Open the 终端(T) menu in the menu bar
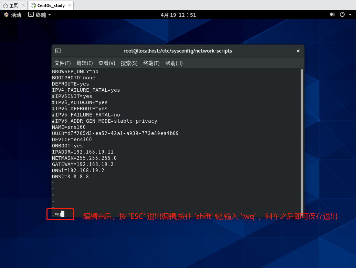Image resolution: width=356 pixels, height=268 pixels. coord(151,63)
